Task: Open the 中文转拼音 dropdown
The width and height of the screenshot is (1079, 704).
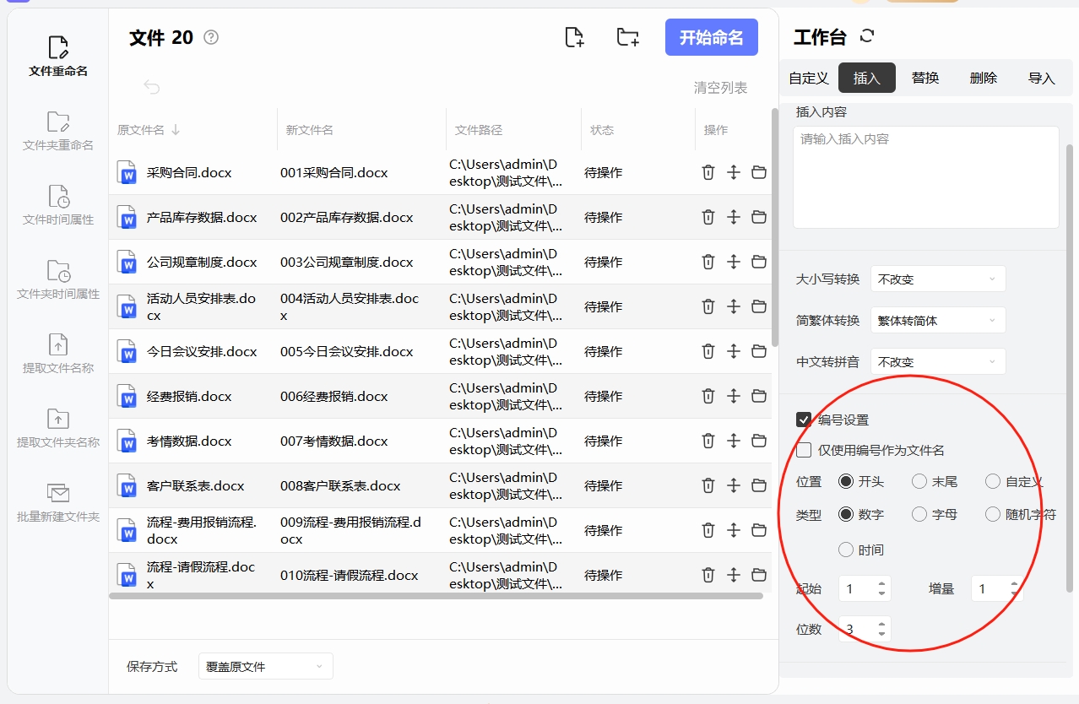Action: click(x=938, y=361)
